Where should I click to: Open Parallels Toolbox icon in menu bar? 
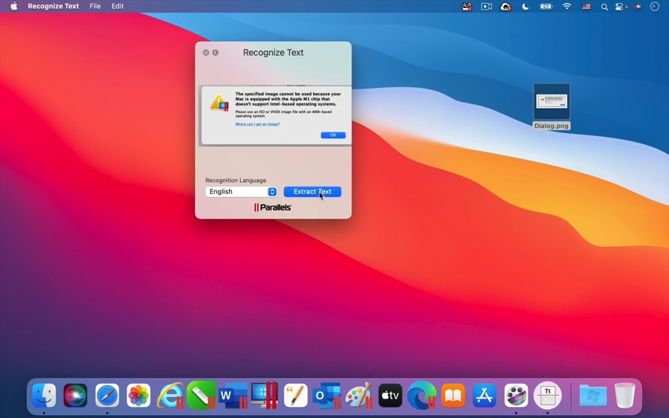[x=467, y=7]
